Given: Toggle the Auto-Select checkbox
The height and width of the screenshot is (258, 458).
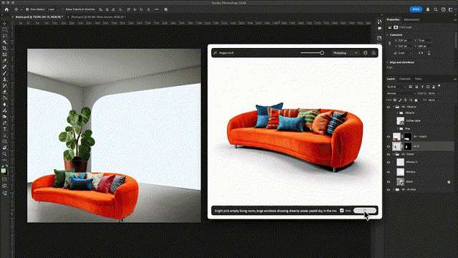Looking at the screenshot, I should (x=27, y=9).
